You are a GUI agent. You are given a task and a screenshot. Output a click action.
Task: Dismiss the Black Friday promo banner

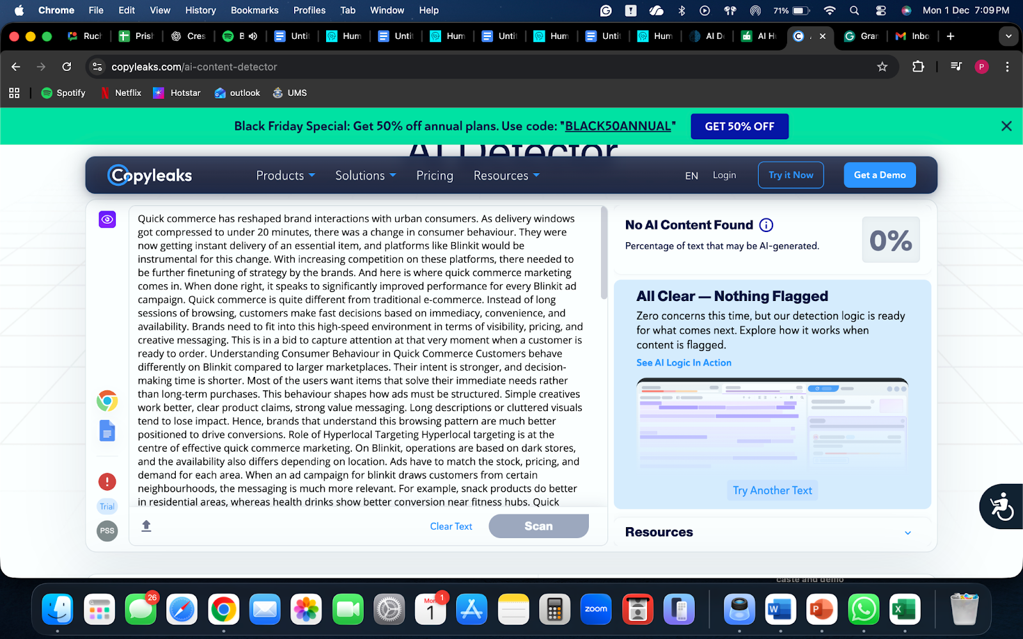(1006, 127)
